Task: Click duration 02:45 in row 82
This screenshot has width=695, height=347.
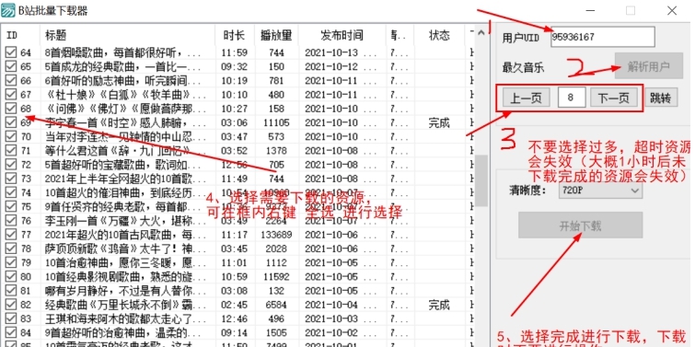Action: 234,305
